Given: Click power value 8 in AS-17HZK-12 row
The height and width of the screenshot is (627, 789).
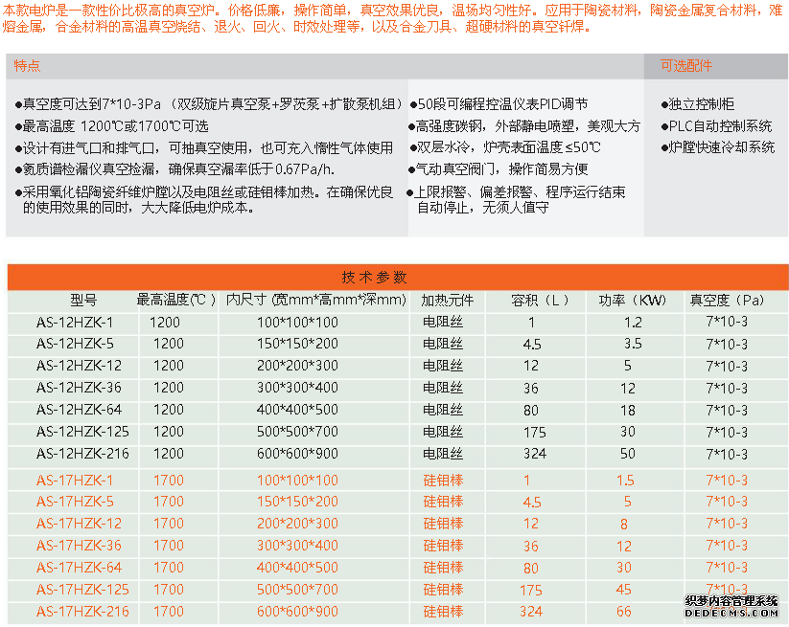Looking at the screenshot, I should click(x=624, y=524).
